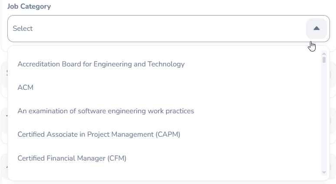Screen dimensions: 336x184
Task: Click the covered field starting with 'T'
Action: click(x=5, y=118)
